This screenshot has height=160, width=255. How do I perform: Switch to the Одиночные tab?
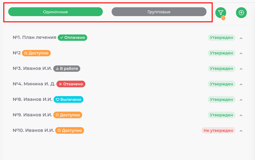point(56,12)
